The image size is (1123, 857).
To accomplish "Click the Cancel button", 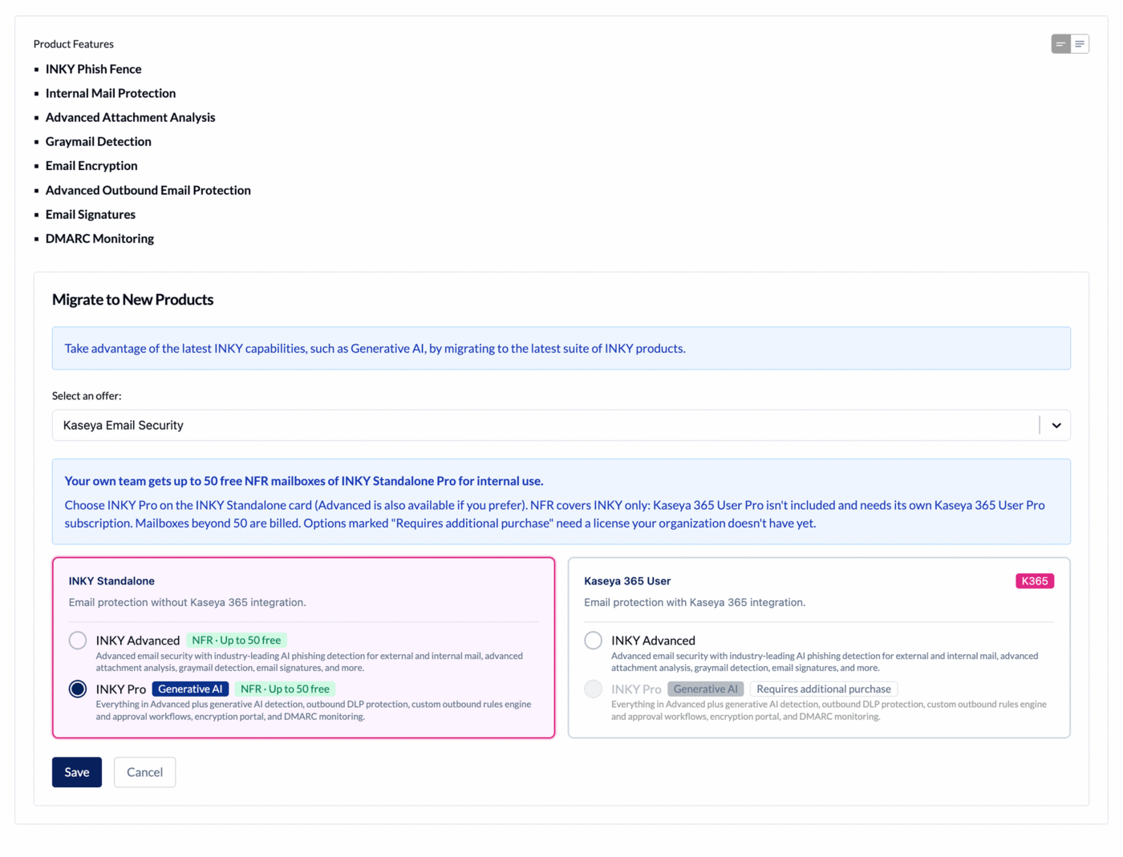I will [144, 772].
